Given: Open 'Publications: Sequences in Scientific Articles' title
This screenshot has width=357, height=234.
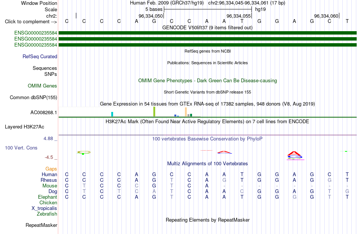Looking at the screenshot, I should point(207,63).
